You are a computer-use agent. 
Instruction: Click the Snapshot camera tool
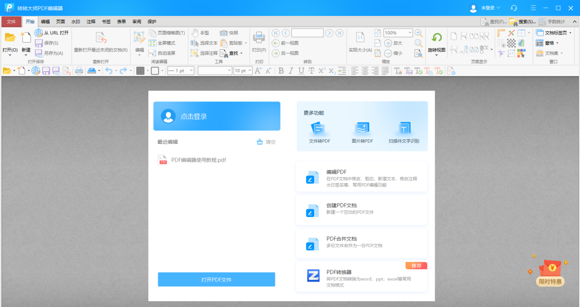coord(229,33)
